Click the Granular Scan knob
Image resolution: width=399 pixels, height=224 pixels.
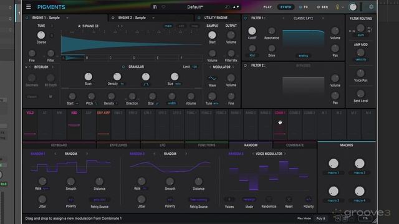pos(89,77)
